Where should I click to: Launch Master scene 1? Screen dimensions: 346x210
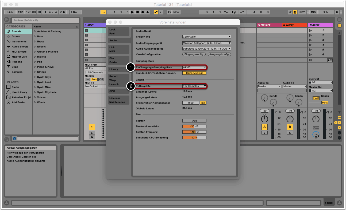pyautogui.click(x=310, y=30)
